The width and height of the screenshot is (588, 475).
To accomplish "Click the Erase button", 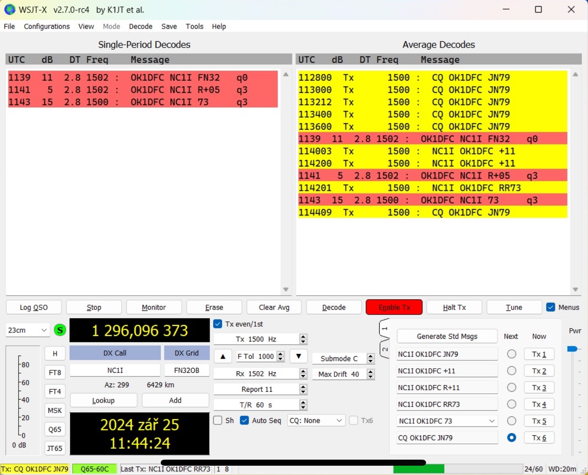I will pyautogui.click(x=214, y=307).
